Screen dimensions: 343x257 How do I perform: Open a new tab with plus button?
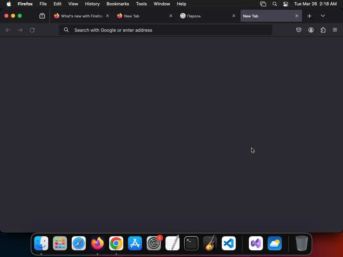coord(309,16)
